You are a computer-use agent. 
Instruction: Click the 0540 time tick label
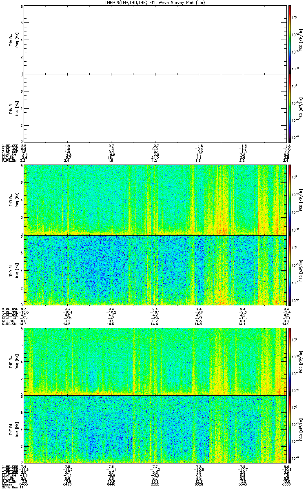[242, 483]
